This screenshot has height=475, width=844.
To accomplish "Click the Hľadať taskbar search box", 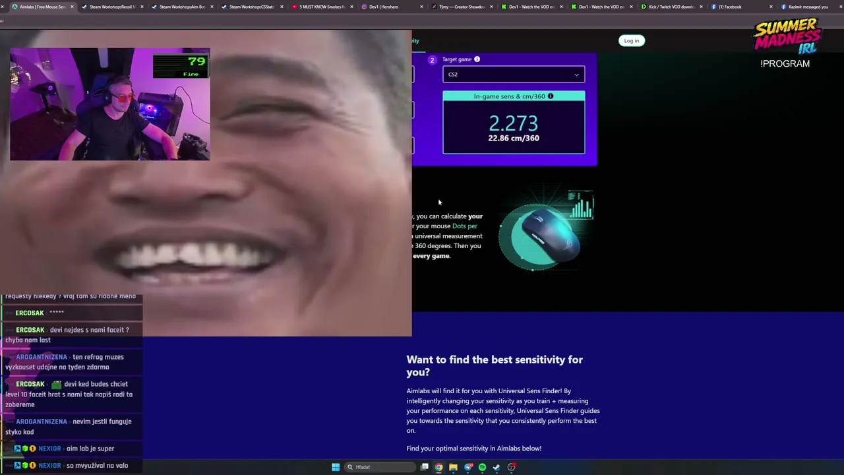I will click(378, 467).
